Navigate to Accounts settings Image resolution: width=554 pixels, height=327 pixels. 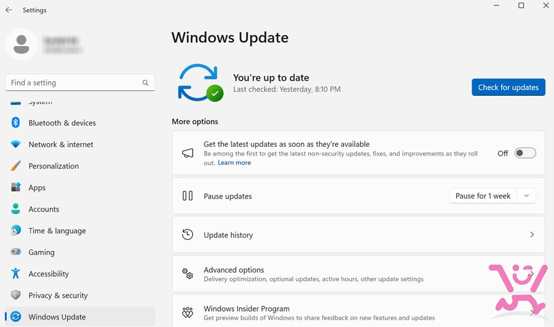(x=80, y=209)
